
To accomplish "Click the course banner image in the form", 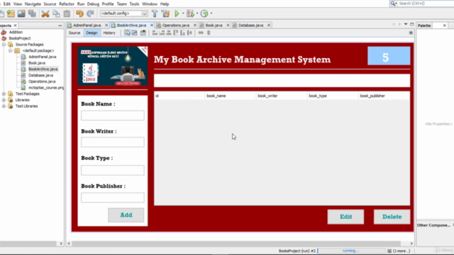I will [x=113, y=66].
